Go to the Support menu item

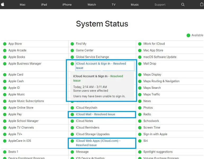point(160,5)
